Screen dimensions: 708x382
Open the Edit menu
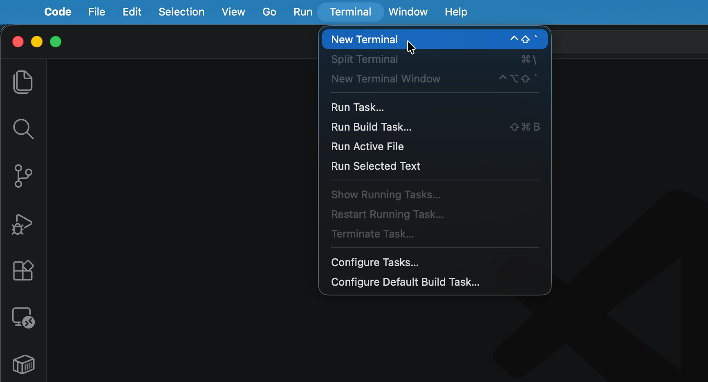pos(132,12)
